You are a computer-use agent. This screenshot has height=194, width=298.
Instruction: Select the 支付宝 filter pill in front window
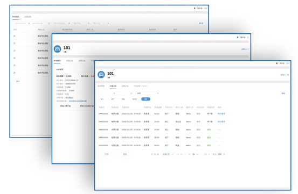pyautogui.click(x=135, y=99)
